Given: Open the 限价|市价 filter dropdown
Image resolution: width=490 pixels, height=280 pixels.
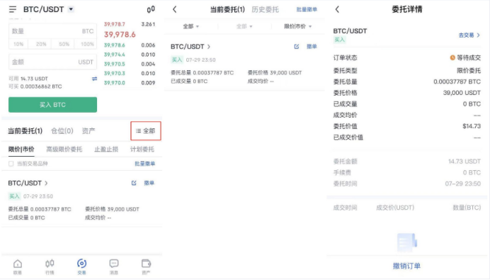Looking at the screenshot, I should click(298, 26).
